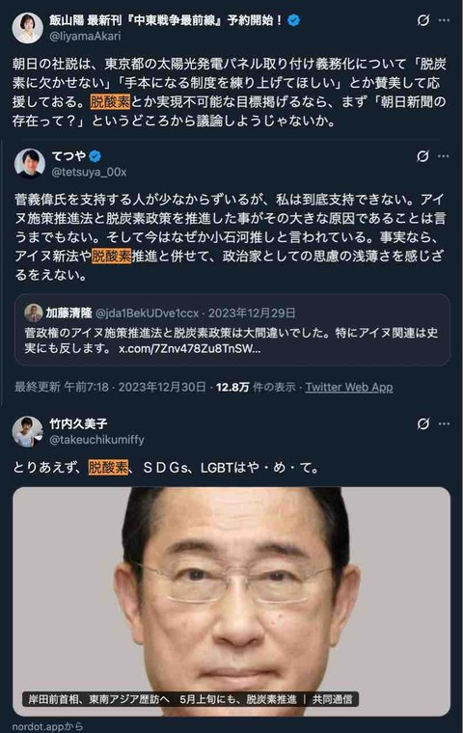463x733 pixels.
Task: Open the Twitter Web App link
Action: [349, 387]
